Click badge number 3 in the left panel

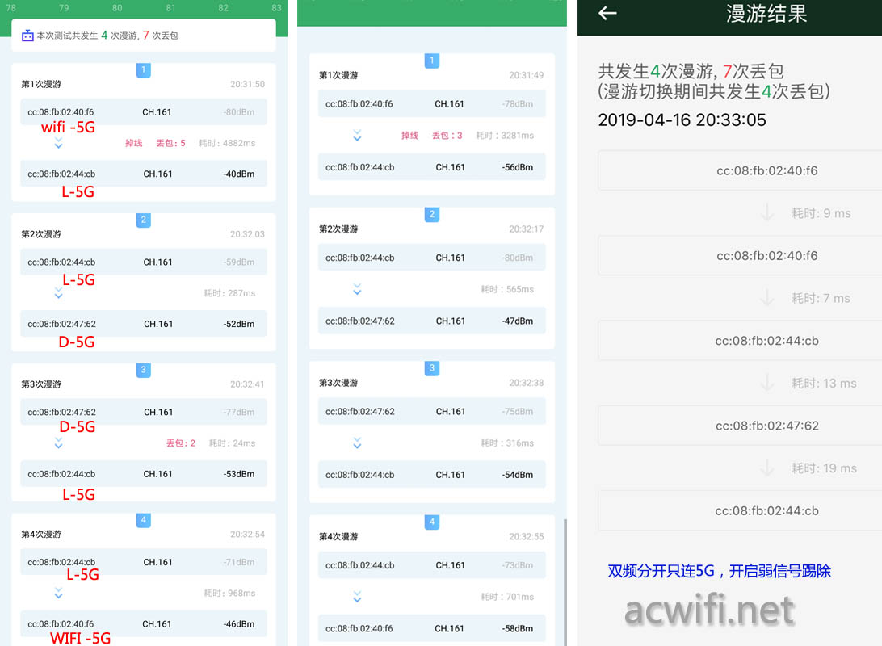coord(144,370)
